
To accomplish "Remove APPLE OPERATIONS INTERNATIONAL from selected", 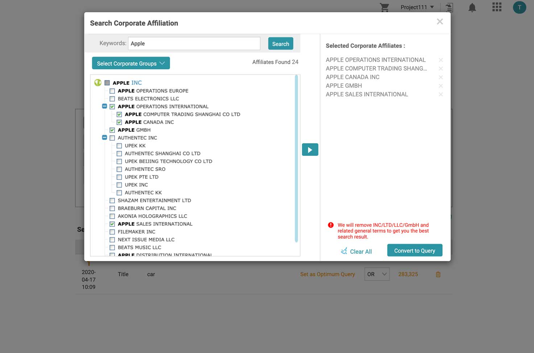I will tap(441, 60).
